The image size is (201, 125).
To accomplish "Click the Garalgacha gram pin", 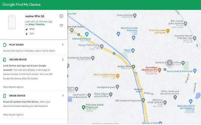I will pos(117,87).
